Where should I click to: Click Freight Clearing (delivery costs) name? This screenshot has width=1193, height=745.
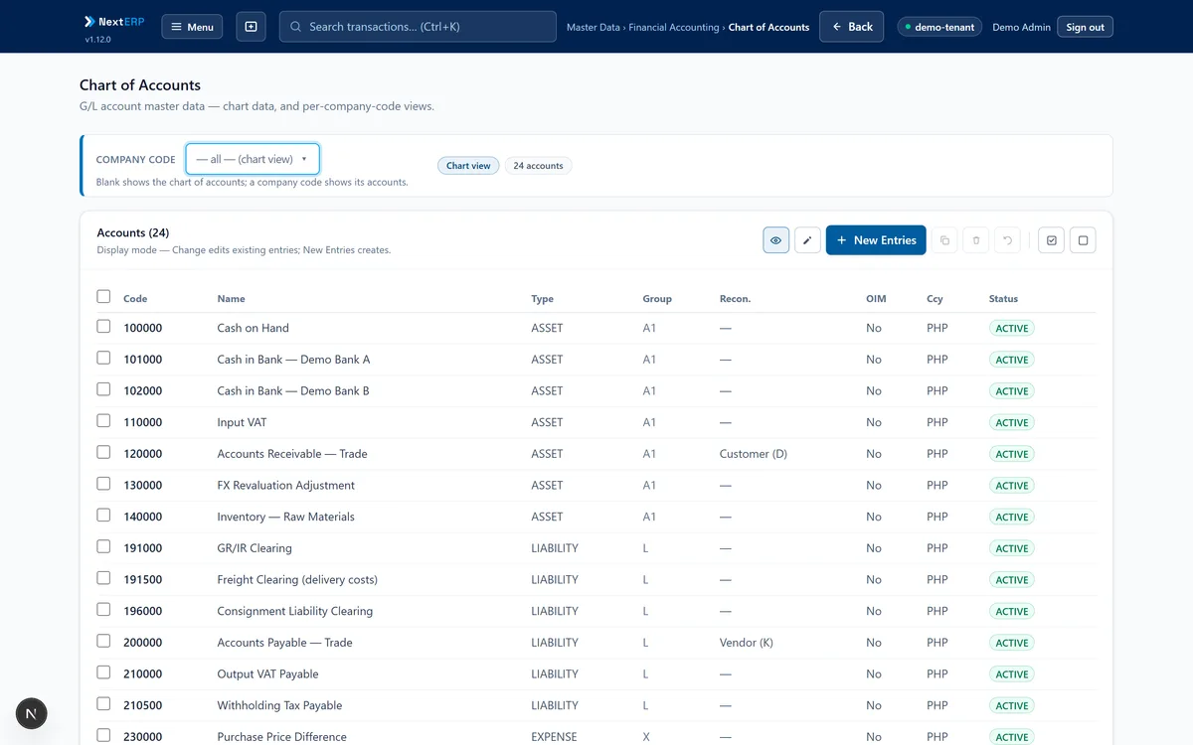pyautogui.click(x=297, y=580)
